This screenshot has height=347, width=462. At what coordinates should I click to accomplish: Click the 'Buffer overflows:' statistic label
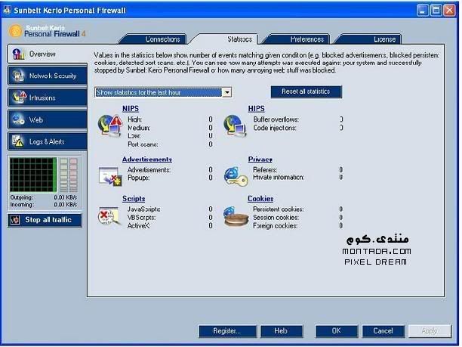(276, 119)
